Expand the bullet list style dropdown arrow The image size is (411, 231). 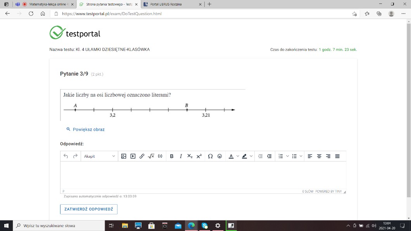coord(301,156)
